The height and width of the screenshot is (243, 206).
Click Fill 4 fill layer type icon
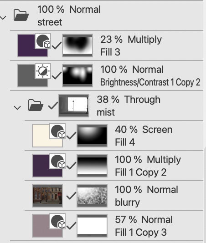[57, 131]
